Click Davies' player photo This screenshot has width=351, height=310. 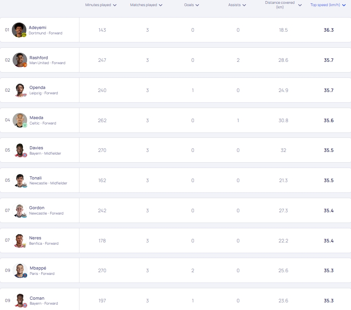[20, 150]
